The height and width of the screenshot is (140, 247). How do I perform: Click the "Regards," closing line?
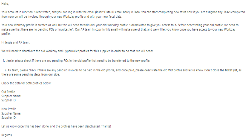click(x=7, y=135)
